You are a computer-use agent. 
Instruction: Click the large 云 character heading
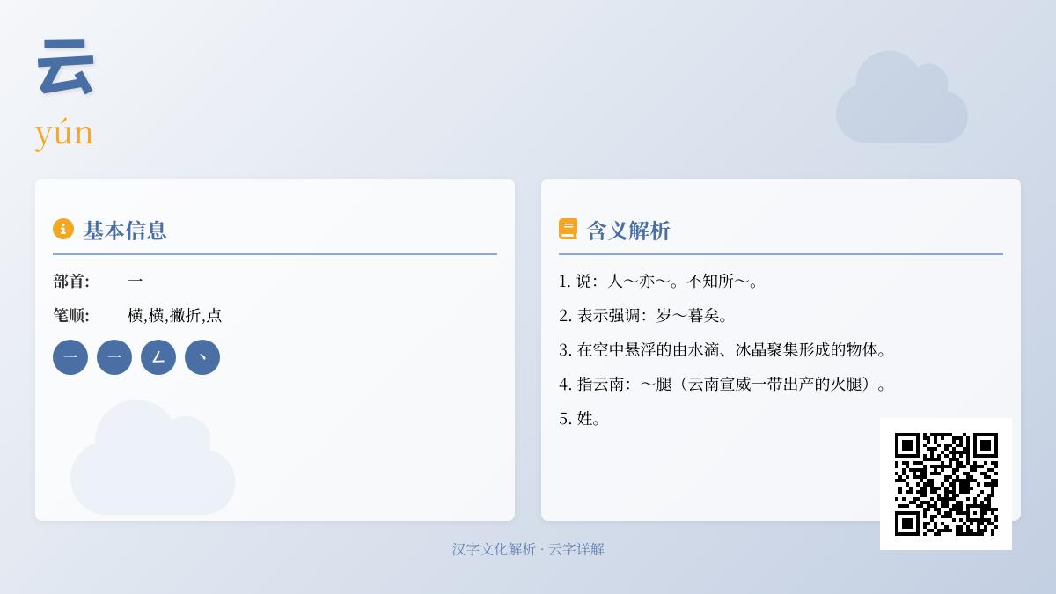(65, 68)
